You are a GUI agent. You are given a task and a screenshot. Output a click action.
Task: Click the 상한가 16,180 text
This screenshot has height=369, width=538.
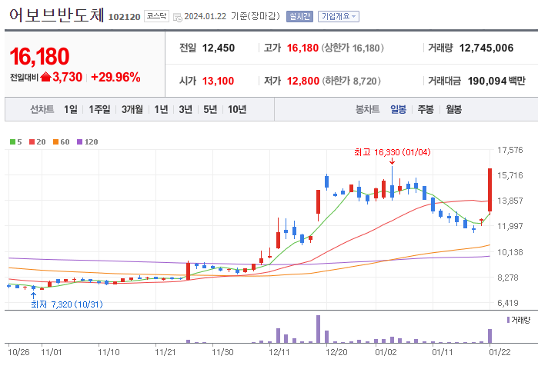click(x=353, y=48)
